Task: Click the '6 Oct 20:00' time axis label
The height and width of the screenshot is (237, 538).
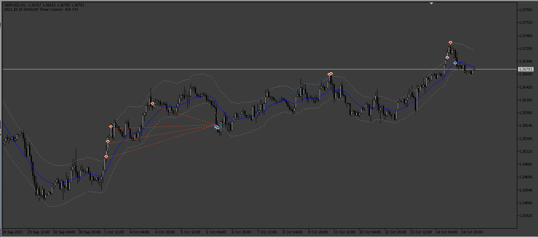Action: click(242, 232)
